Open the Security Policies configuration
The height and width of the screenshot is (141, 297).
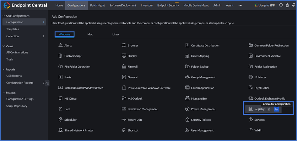tap(198, 120)
